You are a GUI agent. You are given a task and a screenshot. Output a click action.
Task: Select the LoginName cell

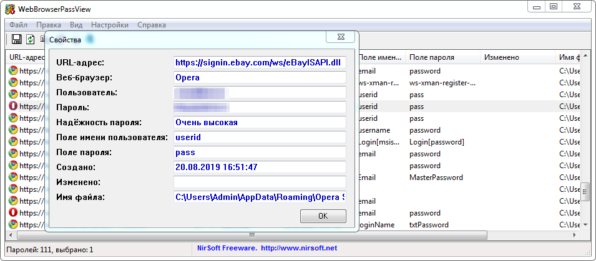coord(377,225)
